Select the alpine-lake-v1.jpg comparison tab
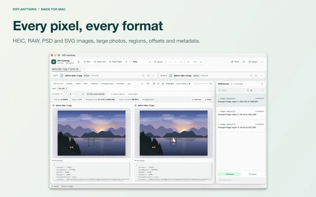This screenshot has height=197, width=316. pyautogui.click(x=66, y=69)
